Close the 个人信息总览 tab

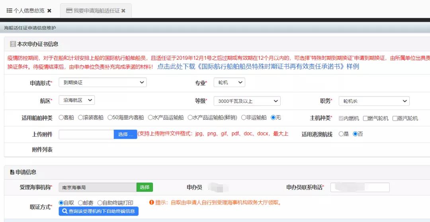[49, 11]
